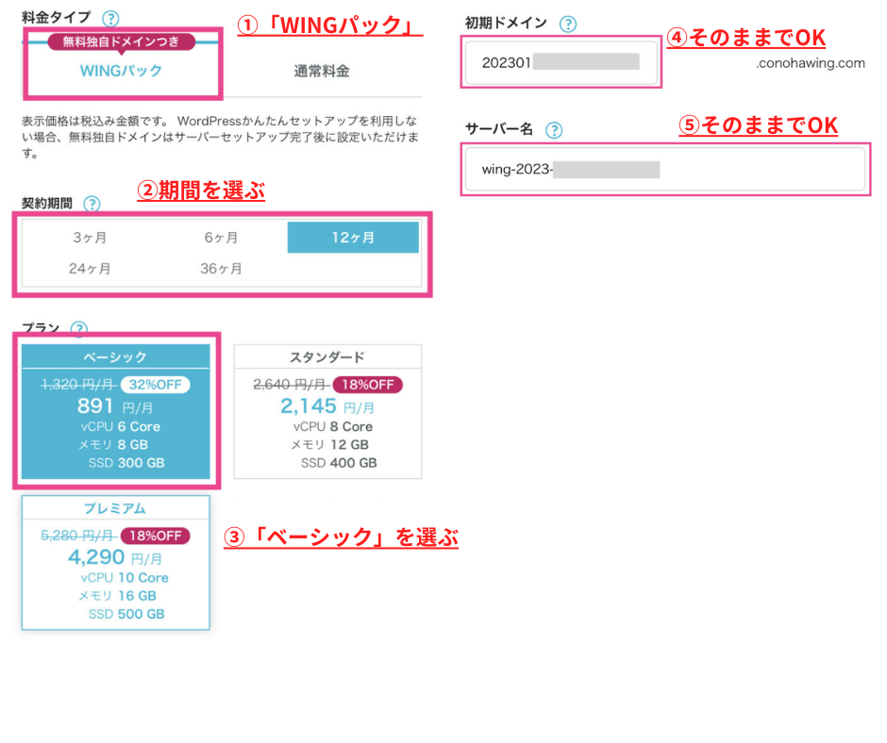887x743 pixels.
Task: Click the メモリ 16 GB spec
Action: pos(117,596)
